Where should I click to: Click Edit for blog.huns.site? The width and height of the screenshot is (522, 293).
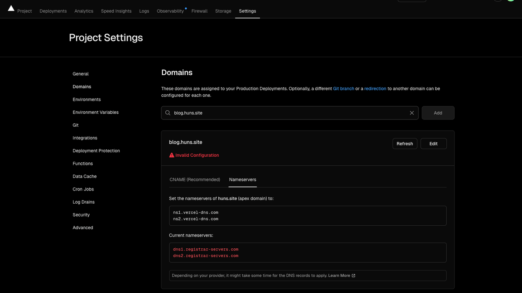[434, 144]
